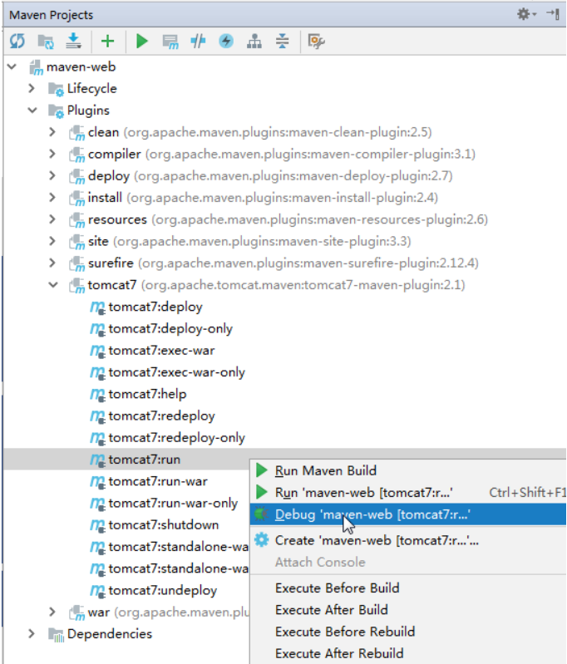Select the tomcat7:deploy-only goal

(x=170, y=328)
